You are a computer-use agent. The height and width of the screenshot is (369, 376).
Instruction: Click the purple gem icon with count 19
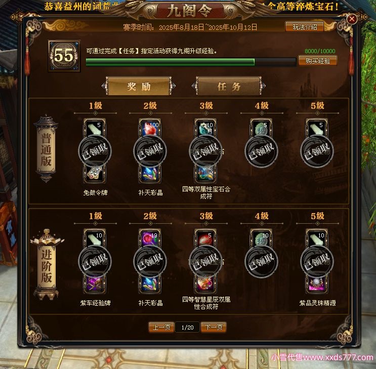150,238
